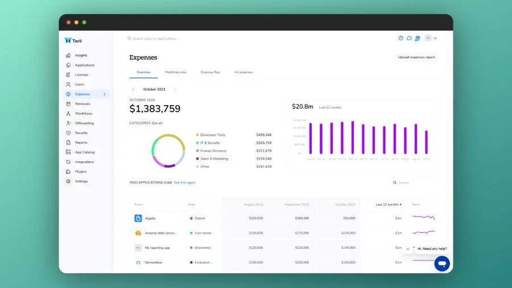Click the Sales & Marketing color dot
The image size is (512, 288).
coord(197,158)
